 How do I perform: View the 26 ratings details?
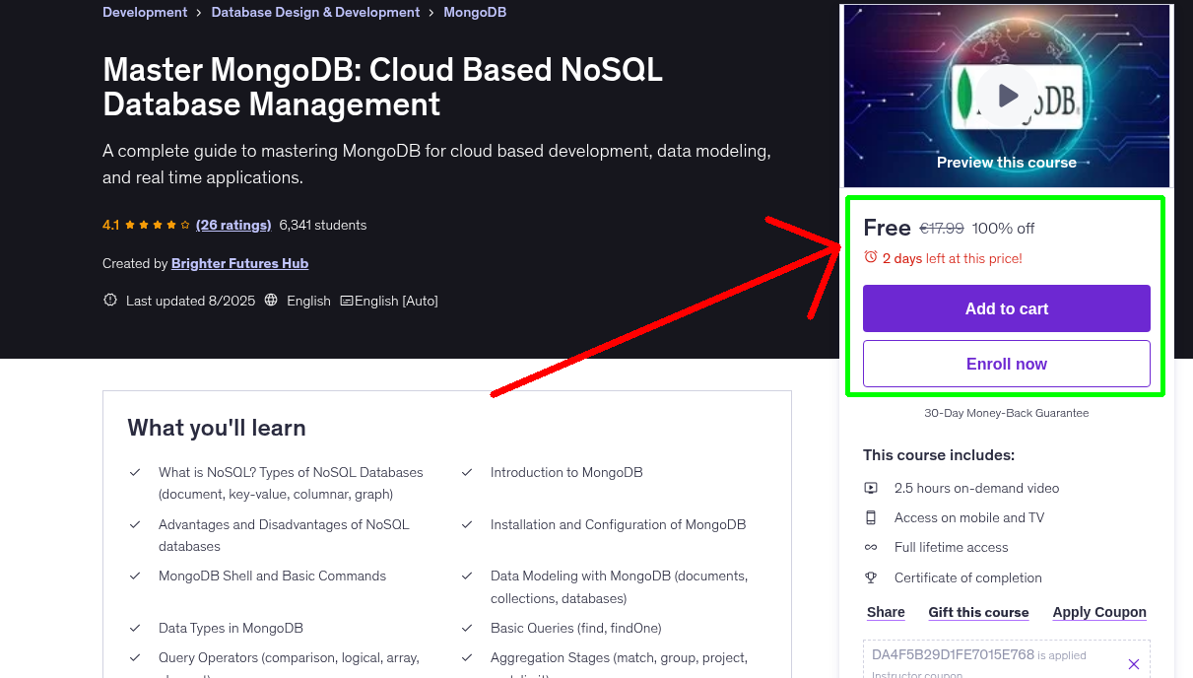(x=233, y=225)
